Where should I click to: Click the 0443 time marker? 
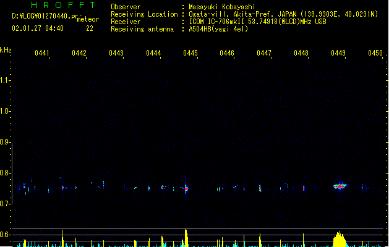[116, 53]
